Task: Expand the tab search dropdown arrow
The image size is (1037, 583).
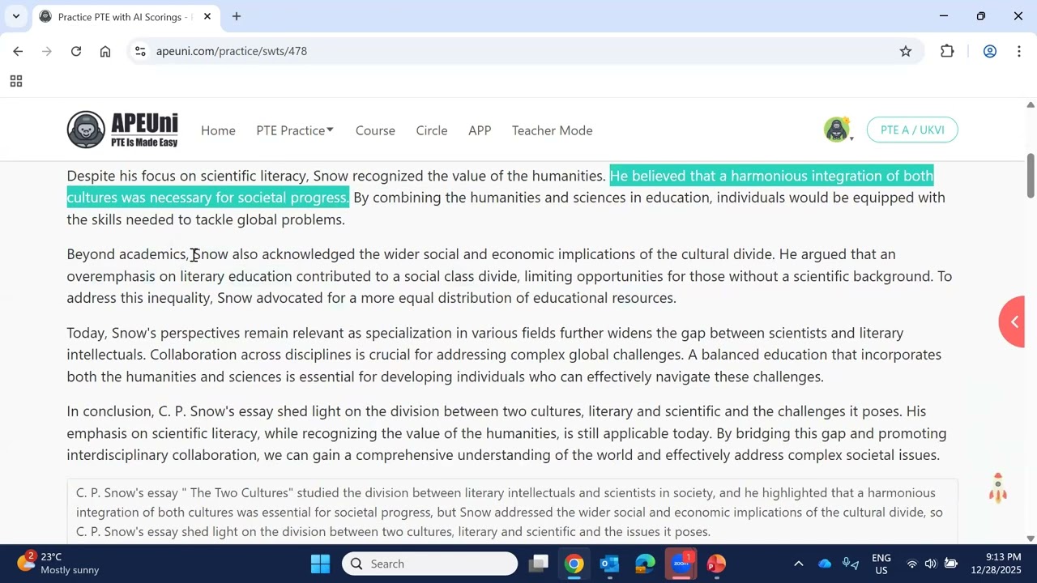Action: tap(15, 16)
